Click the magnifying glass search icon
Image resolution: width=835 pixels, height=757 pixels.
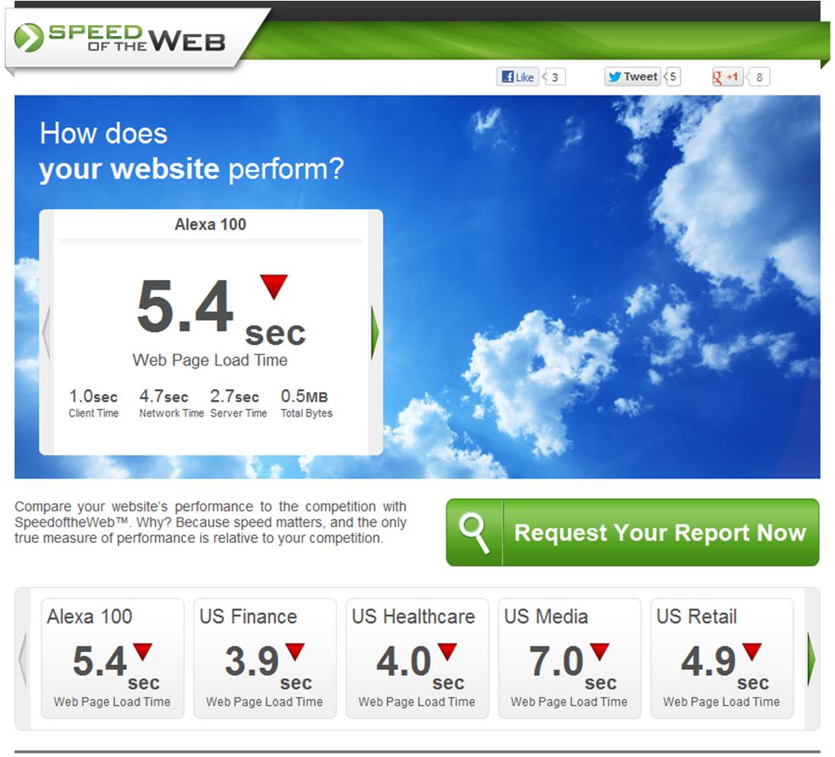474,532
